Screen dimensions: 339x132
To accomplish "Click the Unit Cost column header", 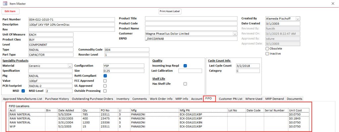I will pyautogui.click(x=299, y=110).
